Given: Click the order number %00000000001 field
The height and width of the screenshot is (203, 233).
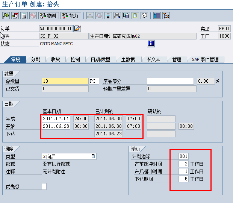Looking at the screenshot, I should pos(56,29).
